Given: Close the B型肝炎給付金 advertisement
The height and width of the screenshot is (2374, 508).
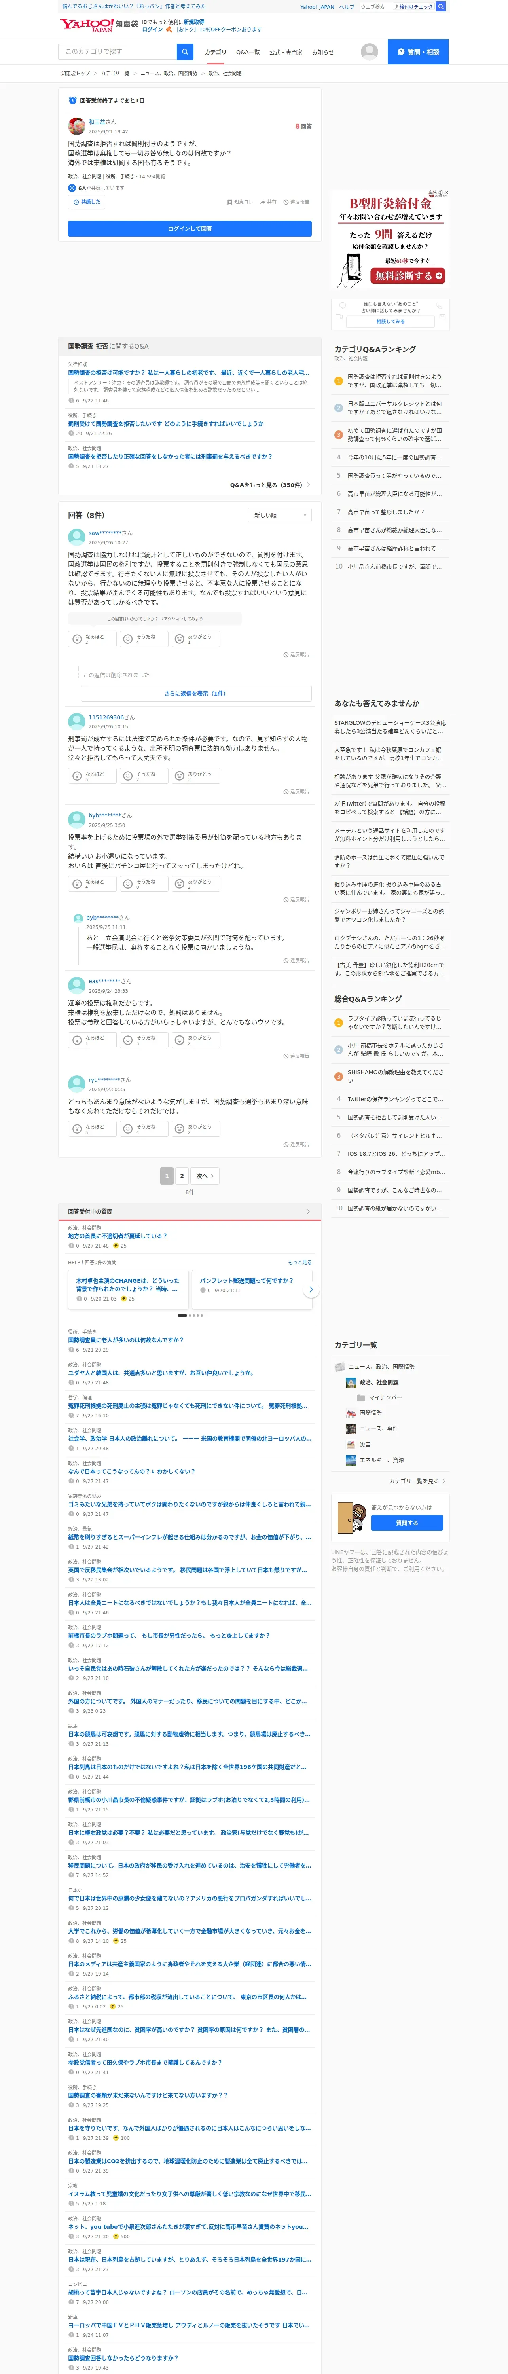Looking at the screenshot, I should [446, 193].
